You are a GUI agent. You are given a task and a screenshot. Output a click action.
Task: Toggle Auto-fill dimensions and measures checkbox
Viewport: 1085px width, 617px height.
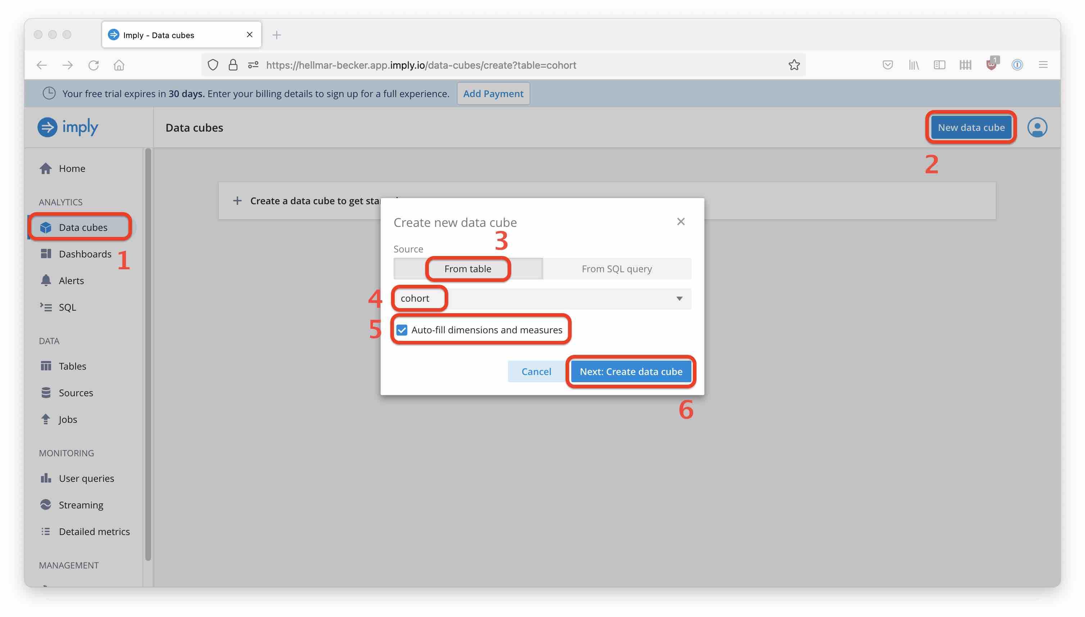pos(401,329)
